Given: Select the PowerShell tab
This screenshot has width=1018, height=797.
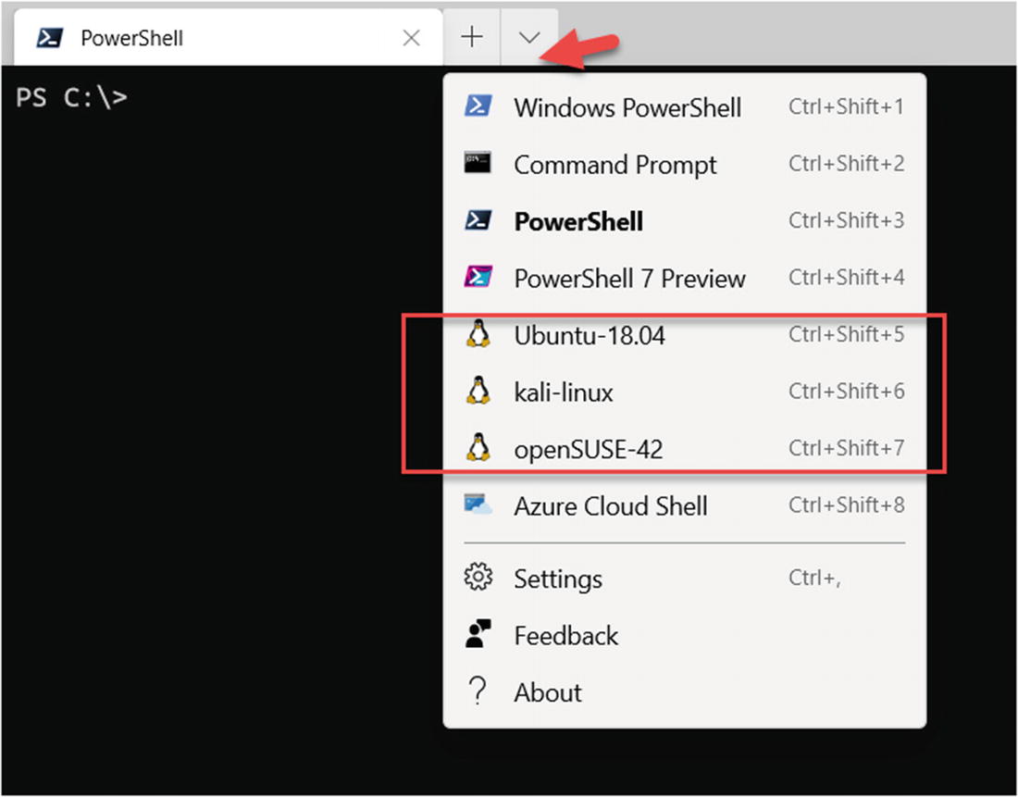Looking at the screenshot, I should coord(229,38).
